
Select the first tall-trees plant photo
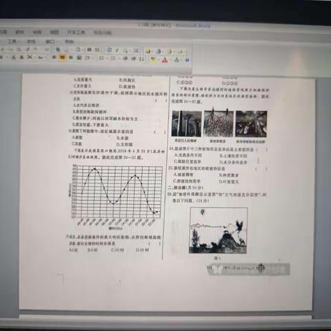click(187, 123)
